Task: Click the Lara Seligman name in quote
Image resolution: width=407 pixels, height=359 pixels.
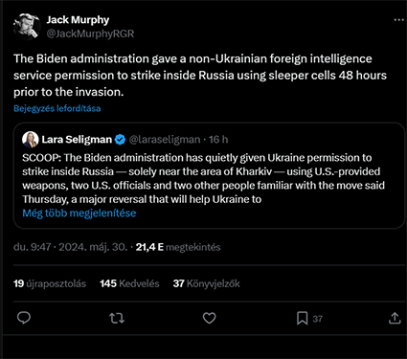Action: click(x=77, y=140)
